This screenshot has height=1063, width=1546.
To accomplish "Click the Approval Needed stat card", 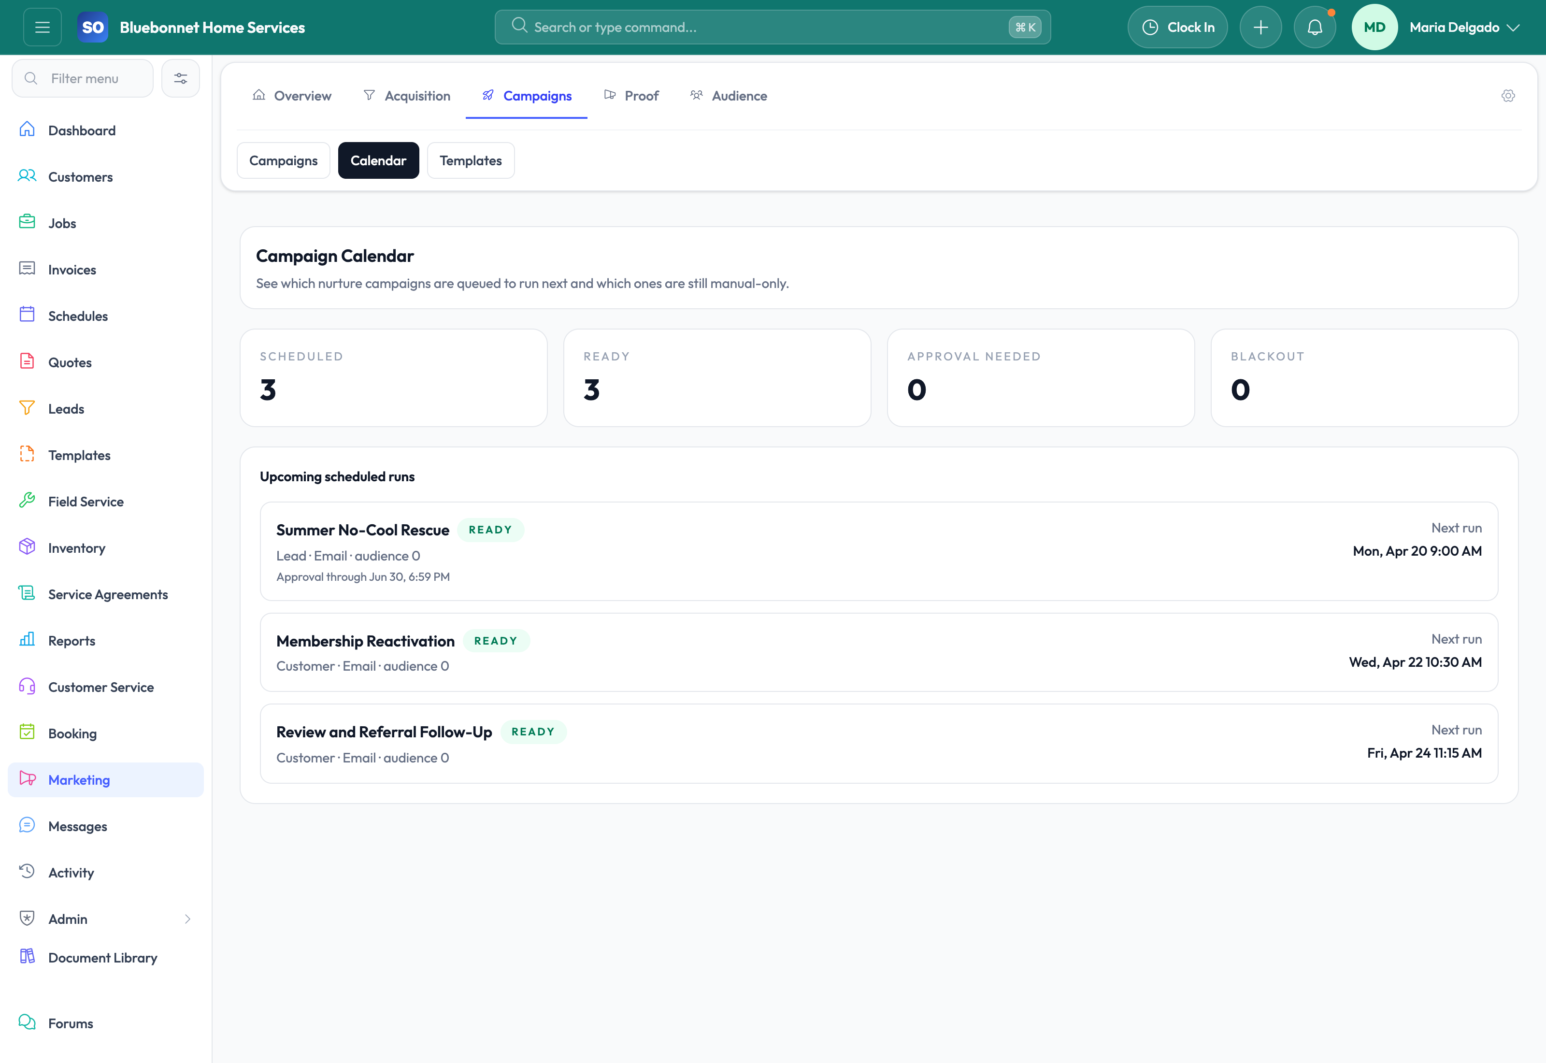I will tap(1041, 378).
